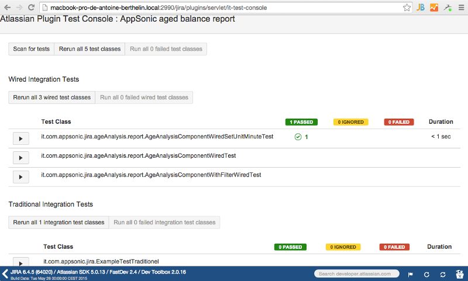468x281 pixels.
Task: Click the '< 1 sec' duration value
Action: [x=441, y=137]
